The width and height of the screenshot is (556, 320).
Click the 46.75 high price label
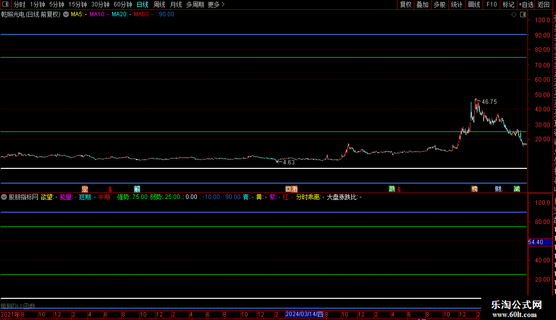490,102
